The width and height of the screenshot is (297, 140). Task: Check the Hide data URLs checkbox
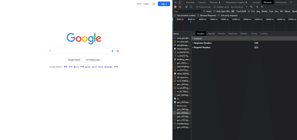coord(214,11)
